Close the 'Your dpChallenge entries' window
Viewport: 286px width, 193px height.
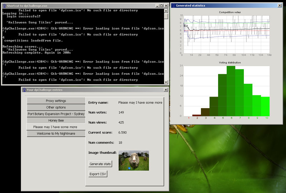click(x=166, y=90)
